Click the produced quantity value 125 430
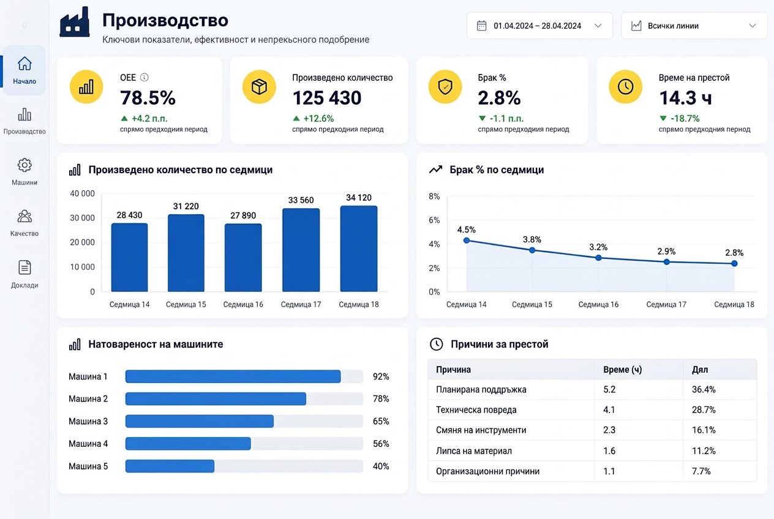 pyautogui.click(x=327, y=98)
